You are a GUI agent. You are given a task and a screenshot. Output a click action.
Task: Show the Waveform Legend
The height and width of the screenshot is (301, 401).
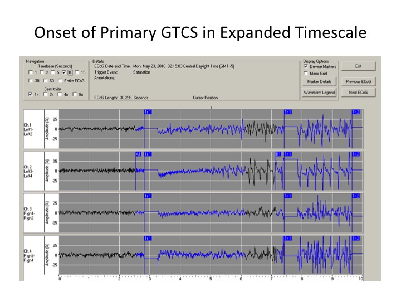pyautogui.click(x=319, y=93)
